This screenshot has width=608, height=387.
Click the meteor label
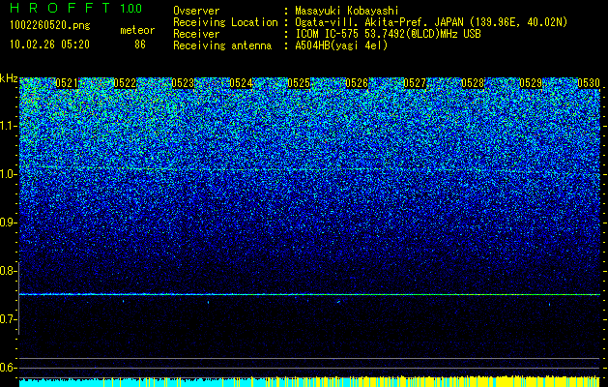coord(137,30)
